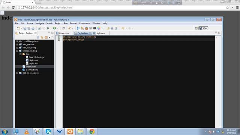Minimize the Project Explorer panel

click(49, 32)
